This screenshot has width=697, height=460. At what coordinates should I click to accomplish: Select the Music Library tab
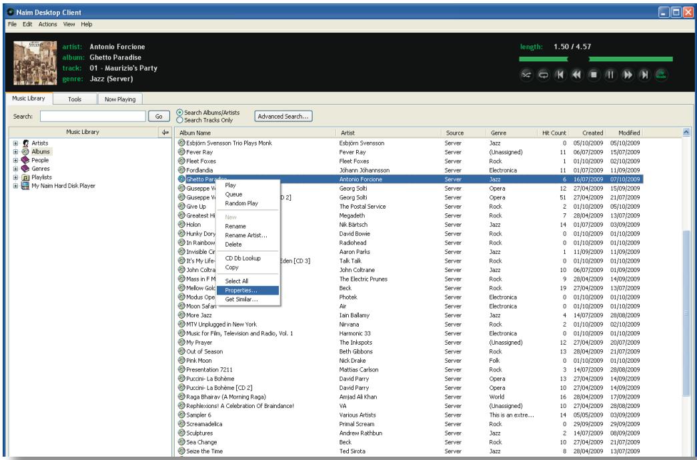pyautogui.click(x=29, y=98)
